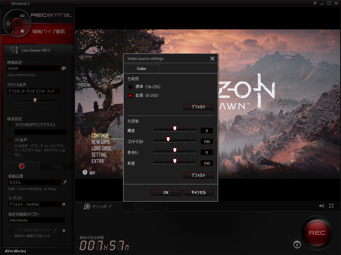Open color palette icon next to HDMI

64,69
